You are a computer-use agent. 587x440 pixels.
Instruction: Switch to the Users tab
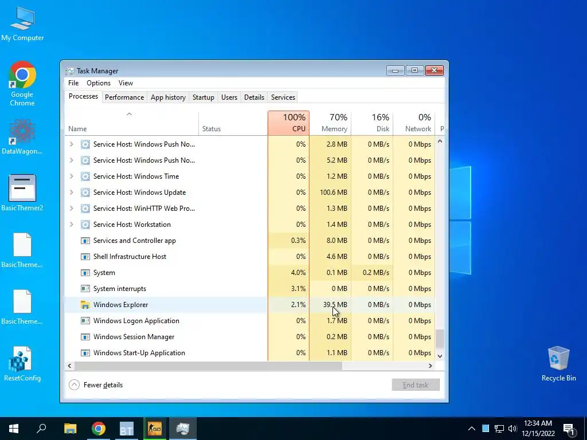coord(229,97)
